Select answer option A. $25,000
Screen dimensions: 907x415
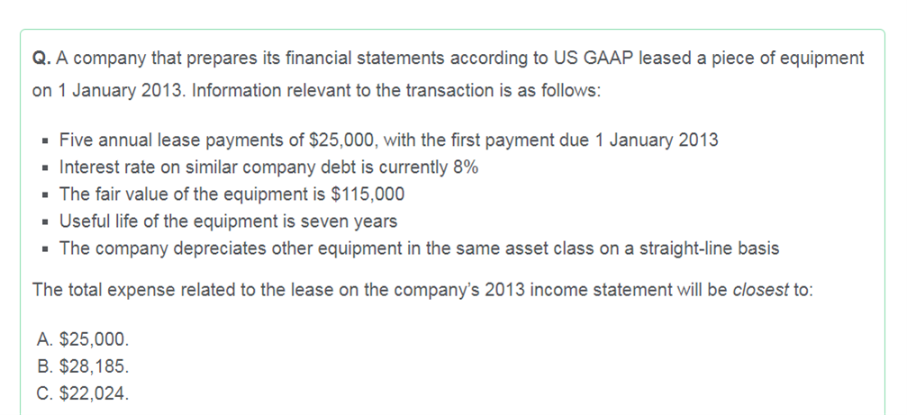(x=82, y=339)
